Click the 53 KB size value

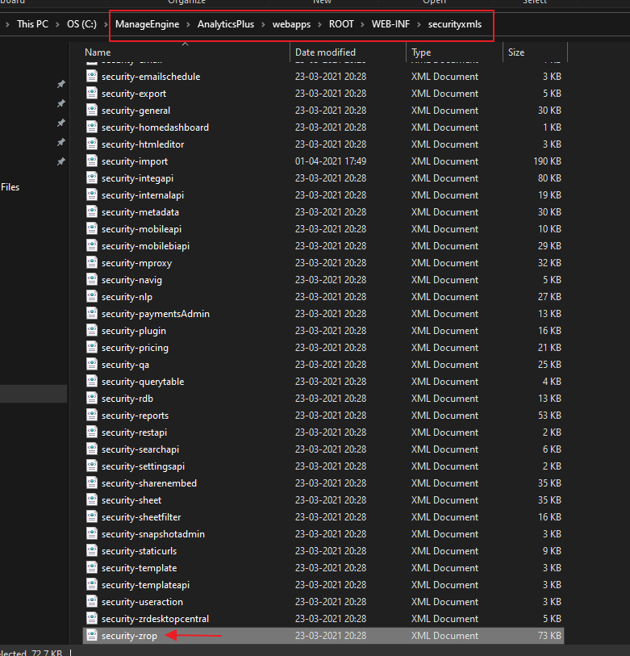point(549,415)
